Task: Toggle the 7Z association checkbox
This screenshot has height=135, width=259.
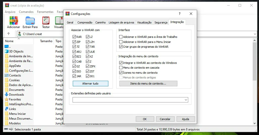Action: coord(74,47)
